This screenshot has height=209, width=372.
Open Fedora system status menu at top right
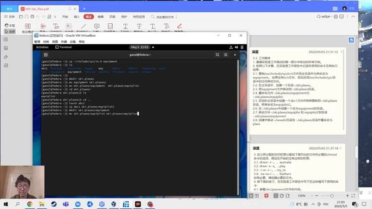(x=237, y=47)
